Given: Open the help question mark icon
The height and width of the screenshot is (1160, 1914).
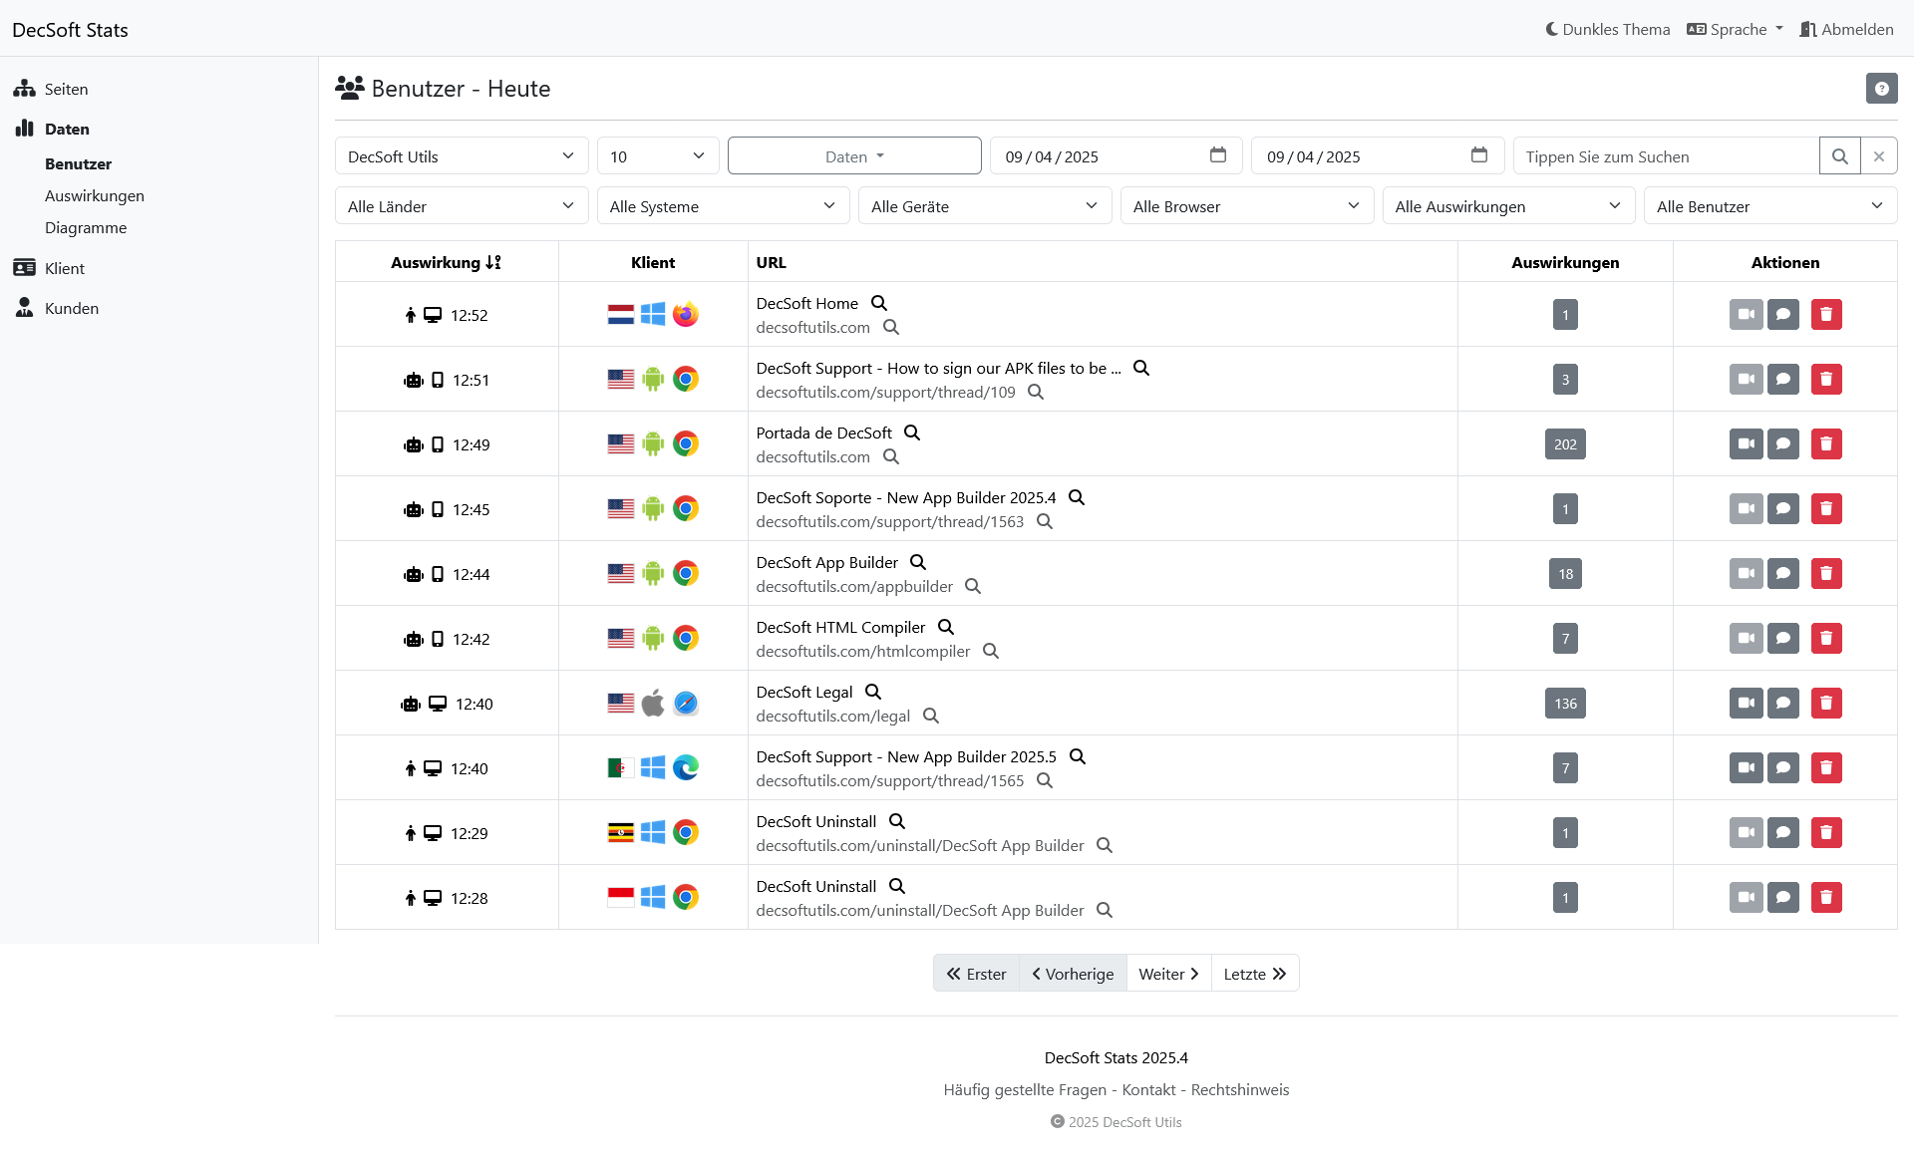Looking at the screenshot, I should click(x=1882, y=88).
